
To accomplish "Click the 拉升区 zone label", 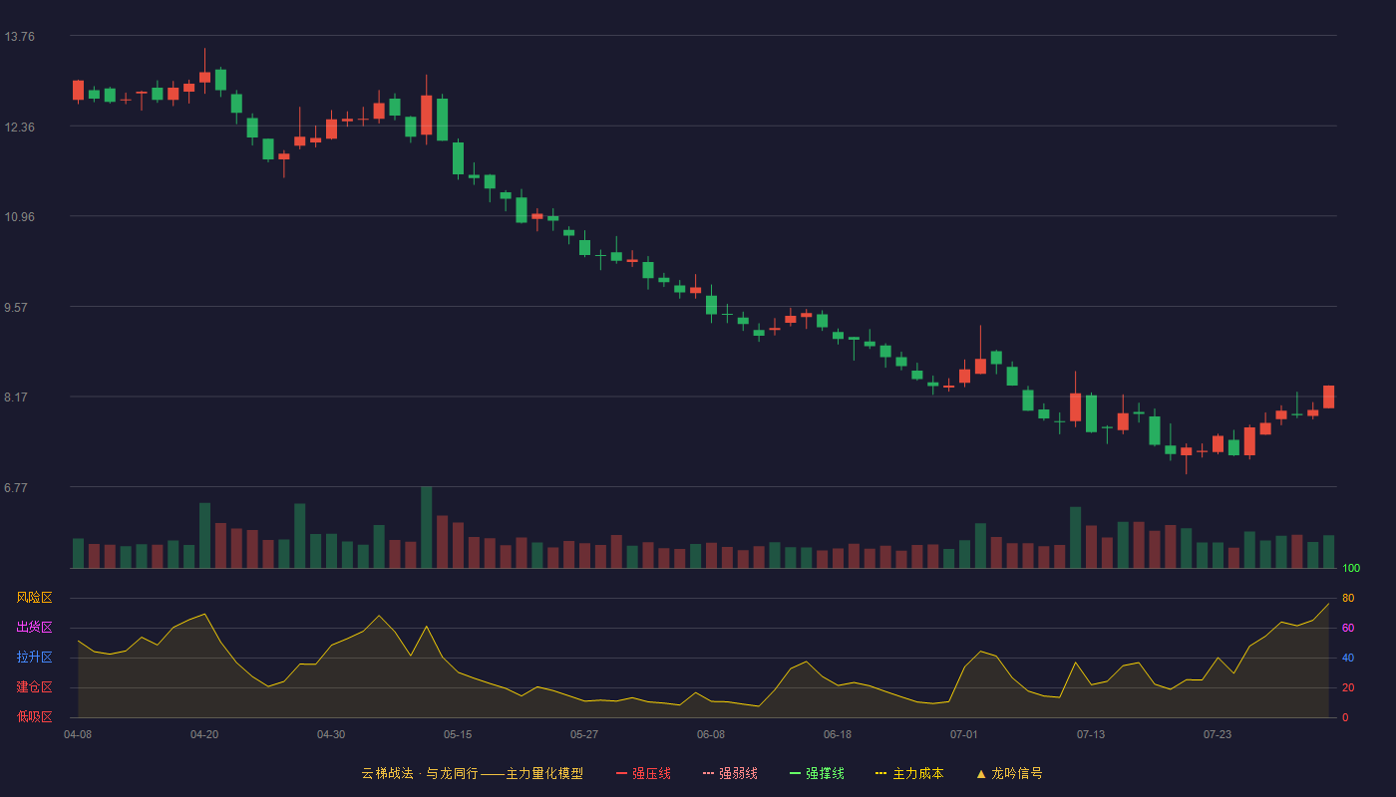I will 34,658.
